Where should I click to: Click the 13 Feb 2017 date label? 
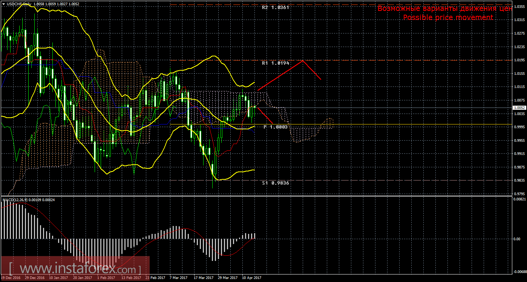[x=132, y=278]
